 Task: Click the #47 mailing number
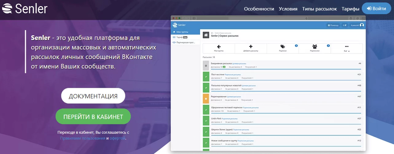point(359,96)
